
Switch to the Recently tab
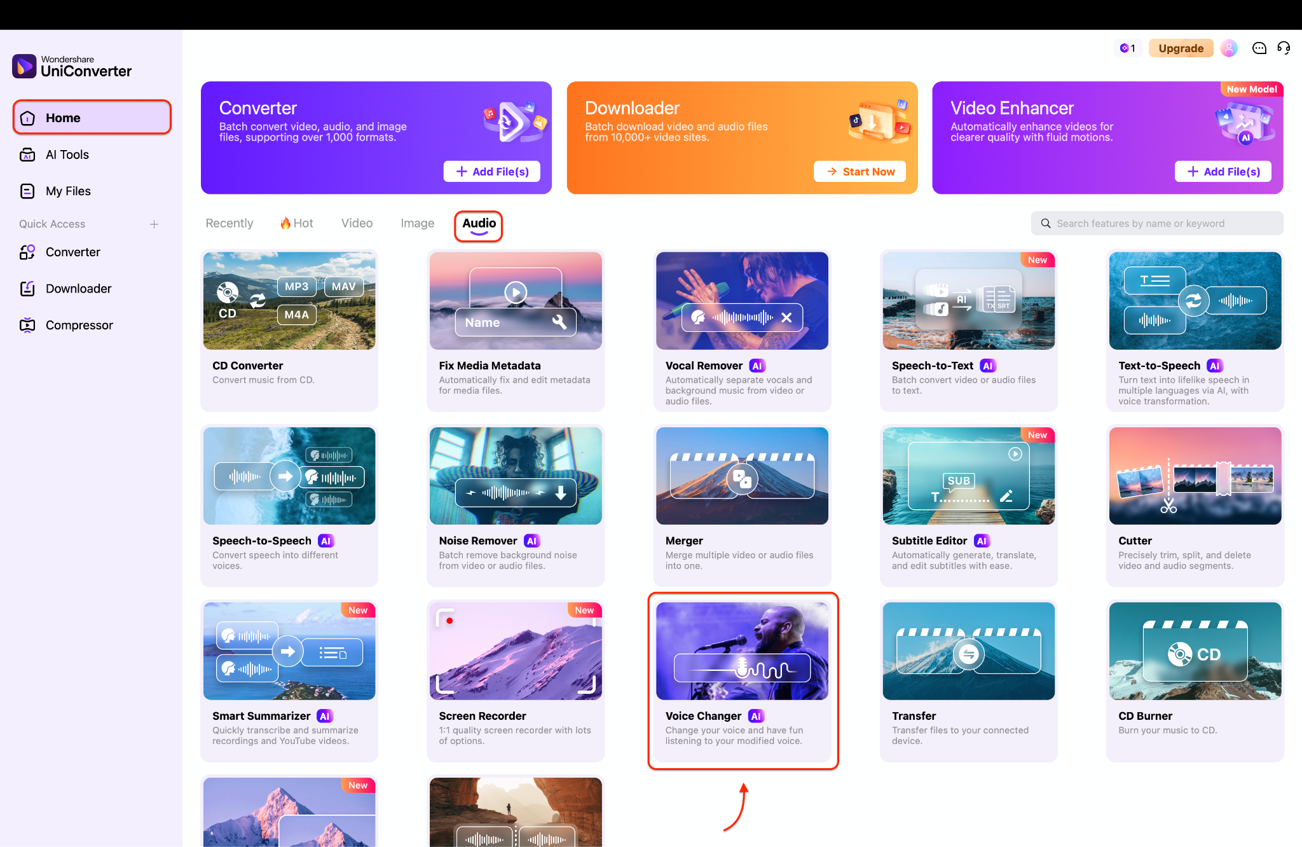click(230, 223)
